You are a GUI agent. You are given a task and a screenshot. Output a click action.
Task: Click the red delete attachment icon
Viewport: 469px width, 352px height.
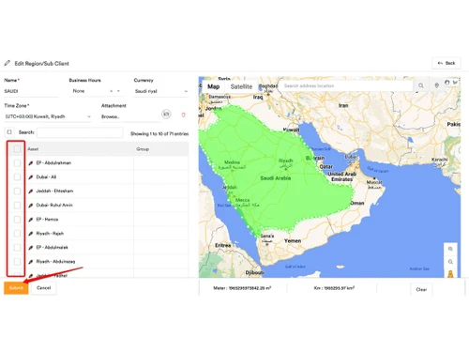click(184, 115)
